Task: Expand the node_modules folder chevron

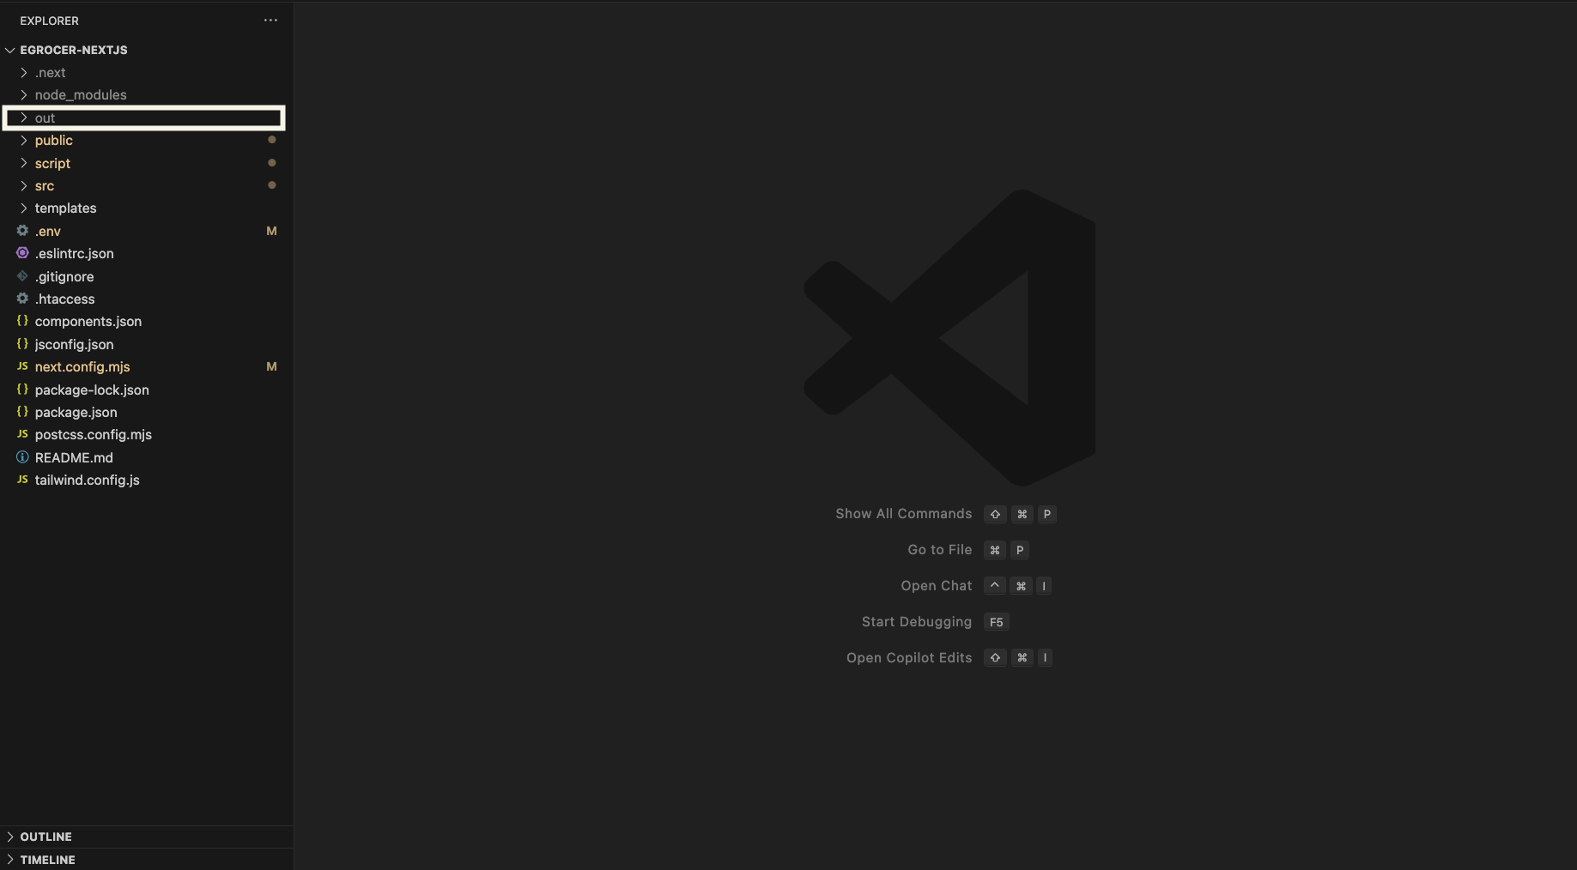Action: click(24, 94)
